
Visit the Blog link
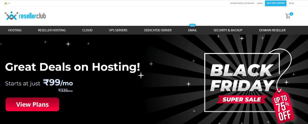tap(291, 3)
